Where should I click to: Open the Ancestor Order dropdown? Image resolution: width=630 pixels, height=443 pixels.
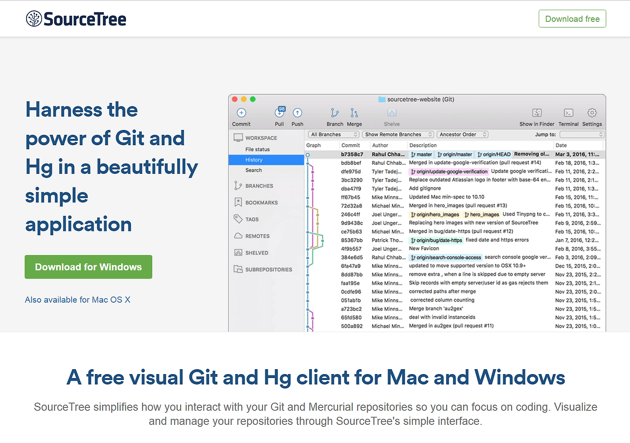(x=462, y=134)
